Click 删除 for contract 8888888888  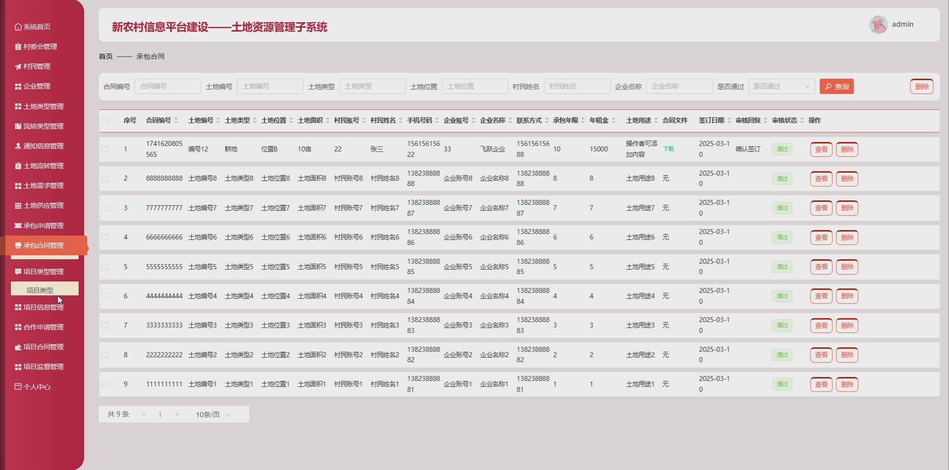[847, 179]
